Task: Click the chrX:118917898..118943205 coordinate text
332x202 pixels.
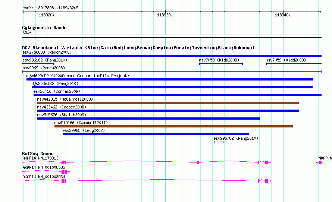Action: (x=50, y=8)
